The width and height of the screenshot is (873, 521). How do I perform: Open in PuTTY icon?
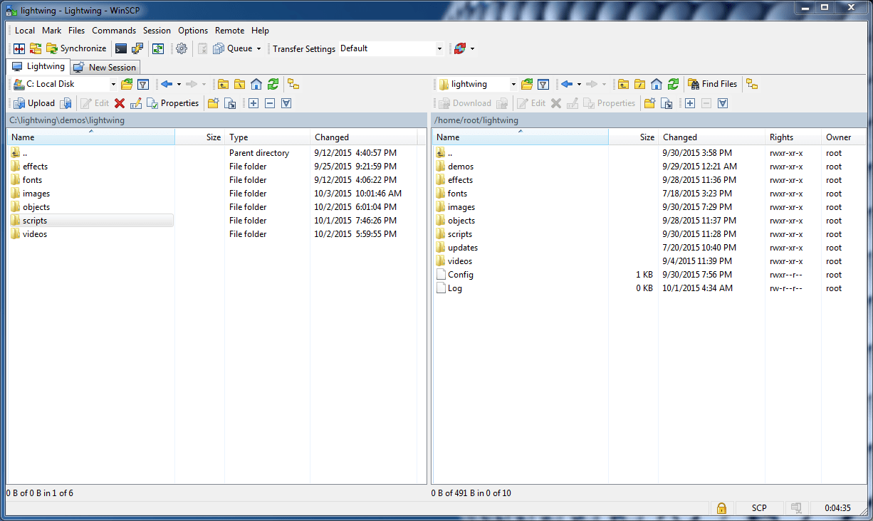(137, 48)
